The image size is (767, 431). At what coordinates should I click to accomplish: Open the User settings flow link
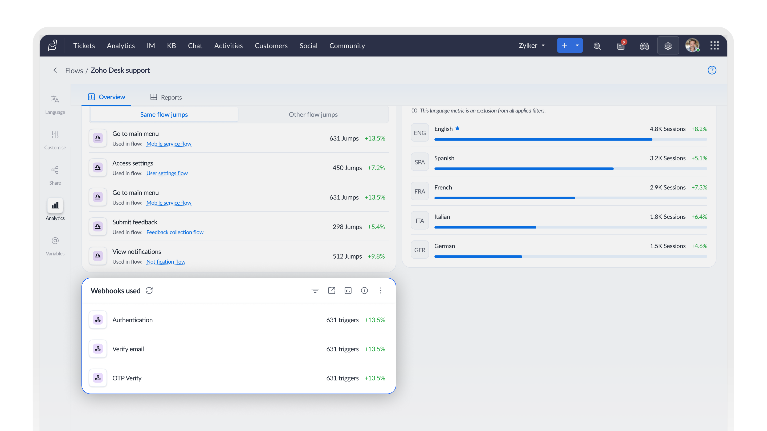[x=167, y=173]
